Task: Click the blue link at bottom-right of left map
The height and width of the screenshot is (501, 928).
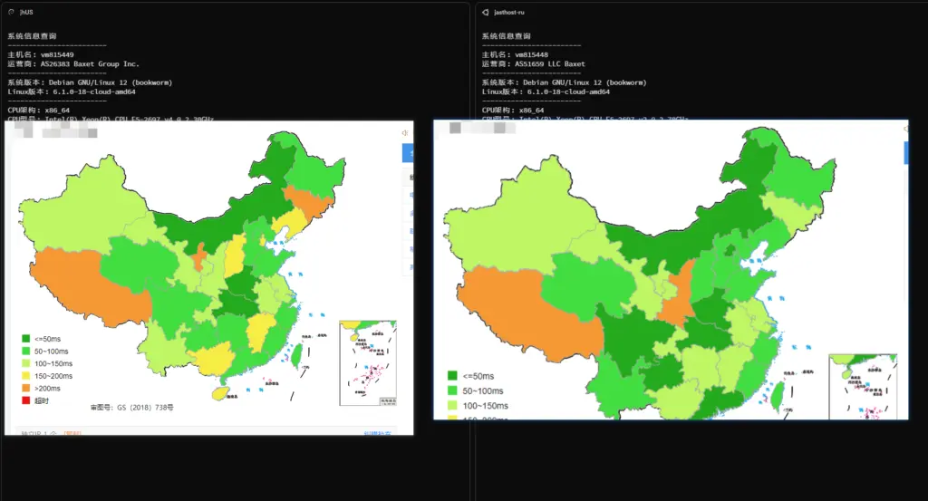Action: (378, 433)
